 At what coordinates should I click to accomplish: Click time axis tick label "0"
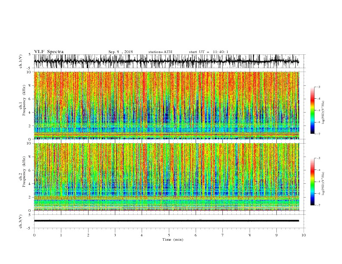[34, 235]
